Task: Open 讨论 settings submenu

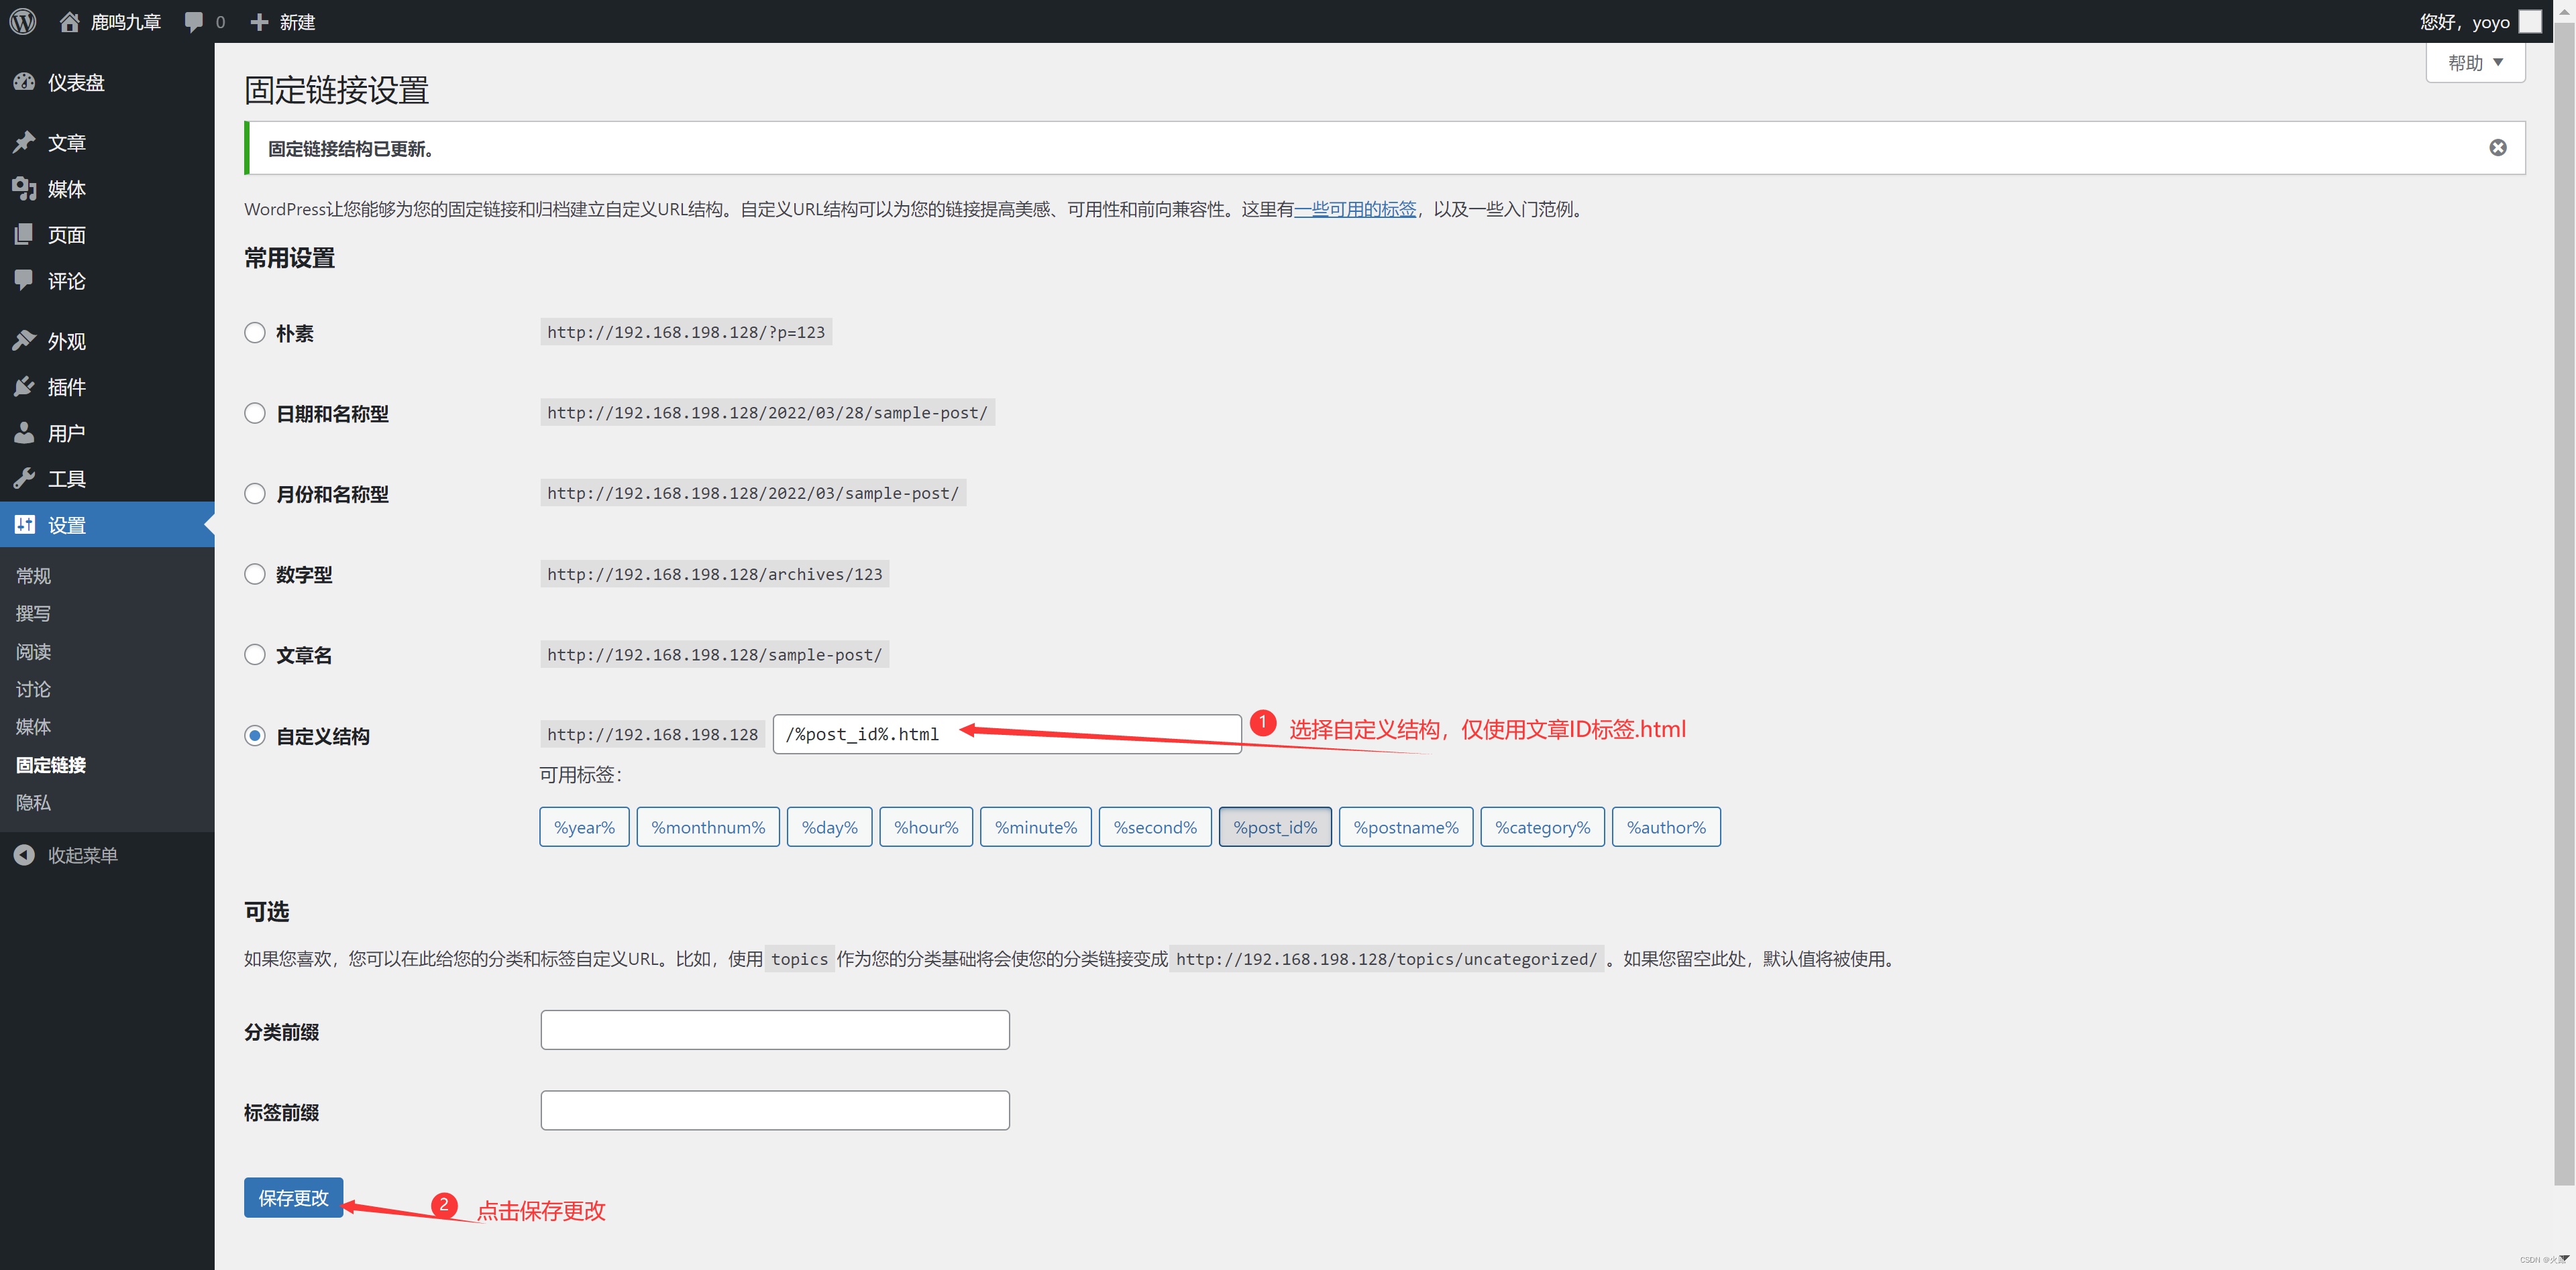Action: [33, 689]
